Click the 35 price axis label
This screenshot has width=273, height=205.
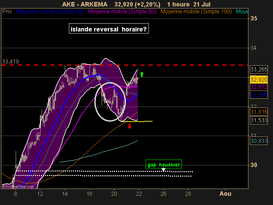[254, 18]
